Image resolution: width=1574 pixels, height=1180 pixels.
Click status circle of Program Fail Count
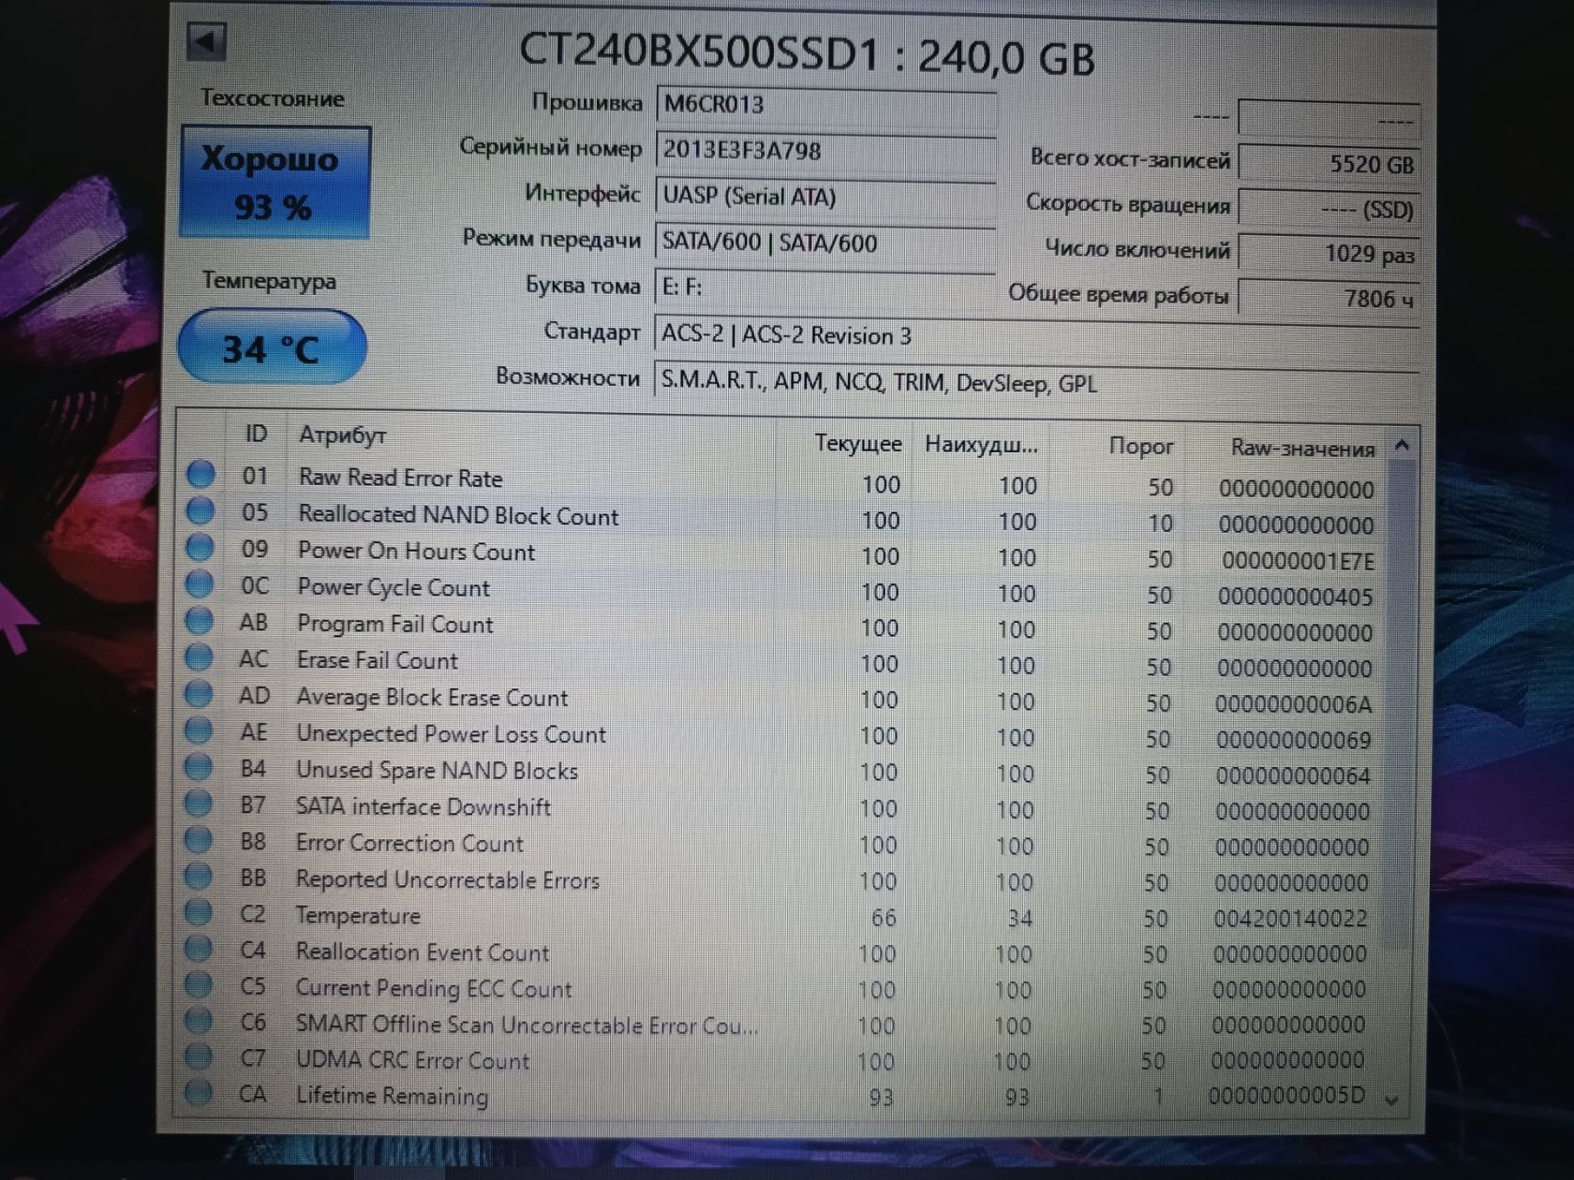tap(200, 620)
